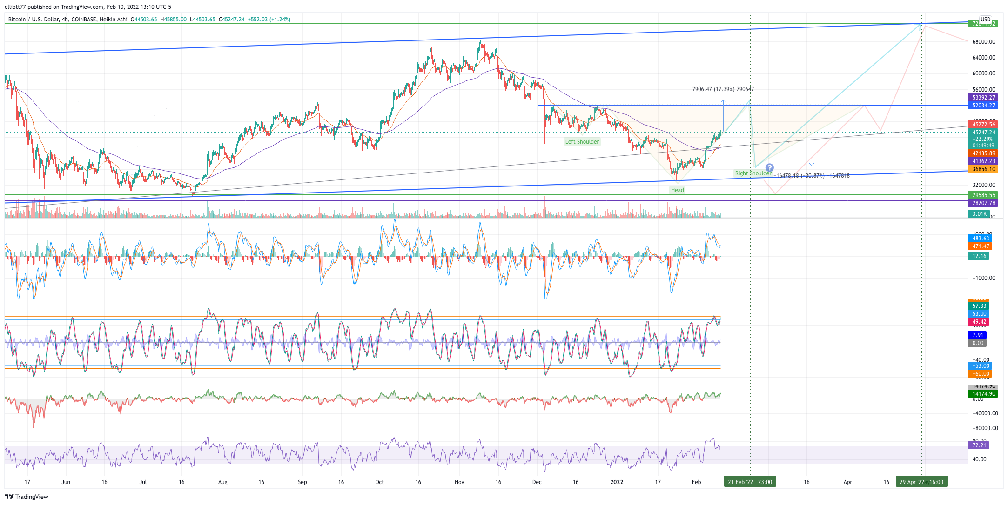Click the high value H45855.00
Screen dimensions: 1008x505
click(x=174, y=20)
